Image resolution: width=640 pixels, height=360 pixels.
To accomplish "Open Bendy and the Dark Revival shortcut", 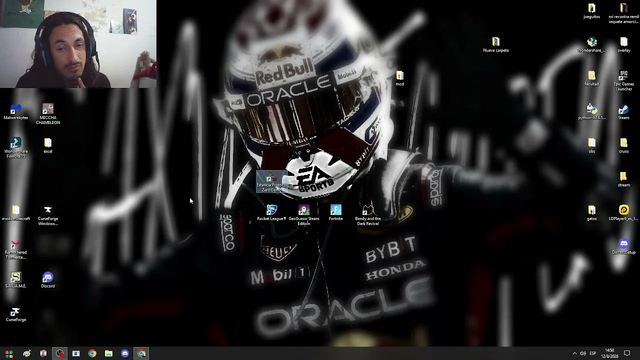I will tap(368, 215).
